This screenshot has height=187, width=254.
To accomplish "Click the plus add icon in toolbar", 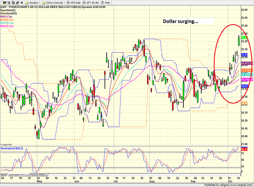I will [22, 3].
